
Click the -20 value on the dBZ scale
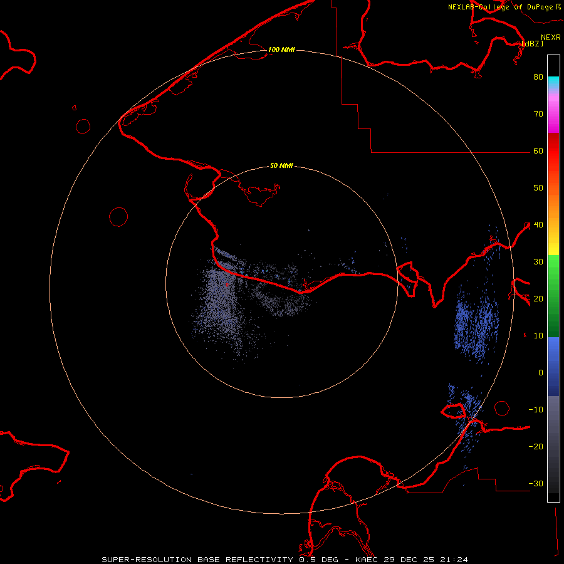pos(536,447)
